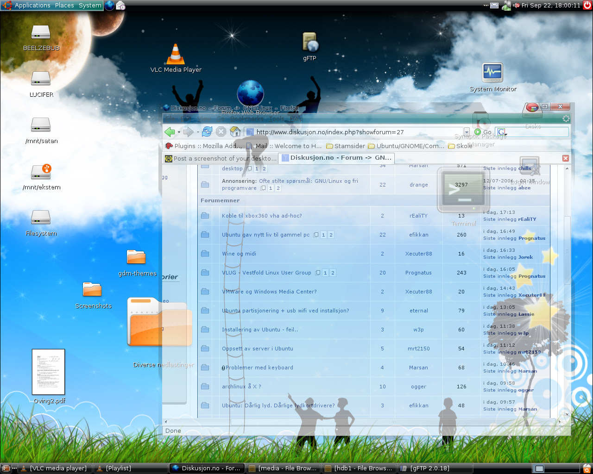Open the Ubuntu/GNOME/Com... bookmarks folder
Screen dimensions: 593x474
(x=406, y=146)
